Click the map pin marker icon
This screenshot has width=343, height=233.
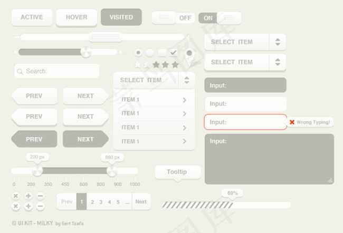pos(189,57)
